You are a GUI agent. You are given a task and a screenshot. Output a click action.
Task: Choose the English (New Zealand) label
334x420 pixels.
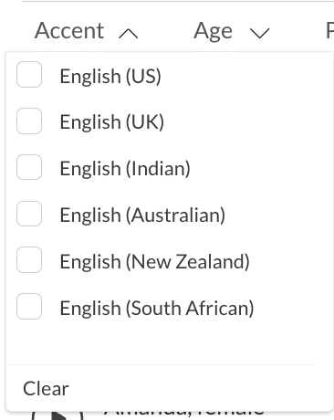pyautogui.click(x=155, y=262)
